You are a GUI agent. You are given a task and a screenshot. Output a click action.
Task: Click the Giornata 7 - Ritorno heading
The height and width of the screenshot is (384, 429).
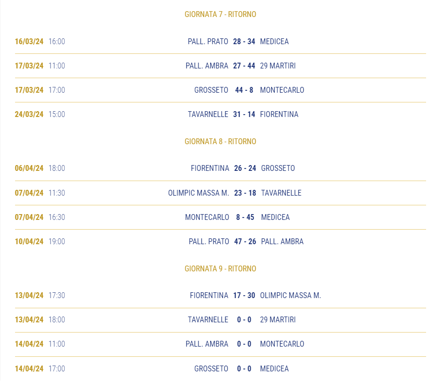click(x=220, y=14)
